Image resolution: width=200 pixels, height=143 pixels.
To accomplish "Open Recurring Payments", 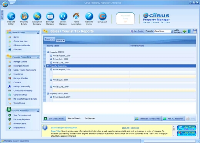I will point(22,119).
